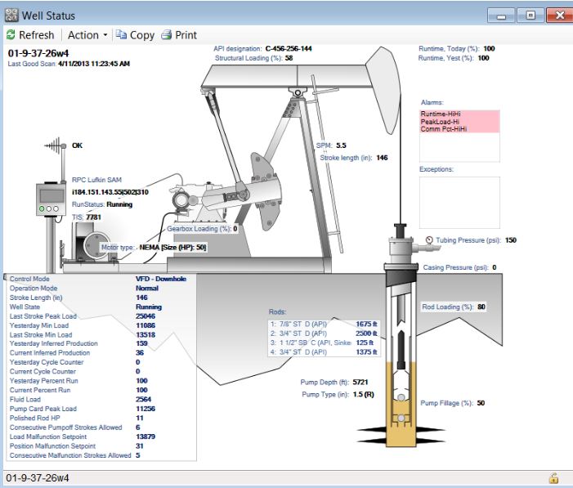Open the Action dropdown arrow

point(105,35)
